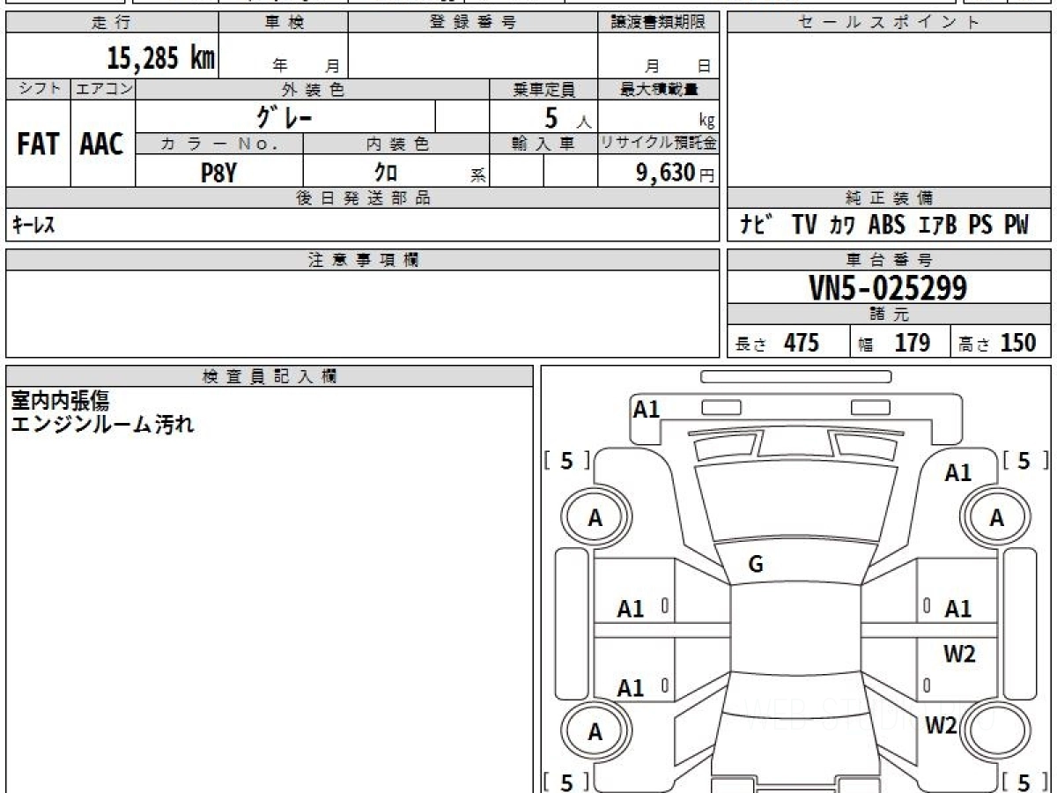The width and height of the screenshot is (1057, 793).
Task: Select TV in the equipment row
Action: click(803, 226)
